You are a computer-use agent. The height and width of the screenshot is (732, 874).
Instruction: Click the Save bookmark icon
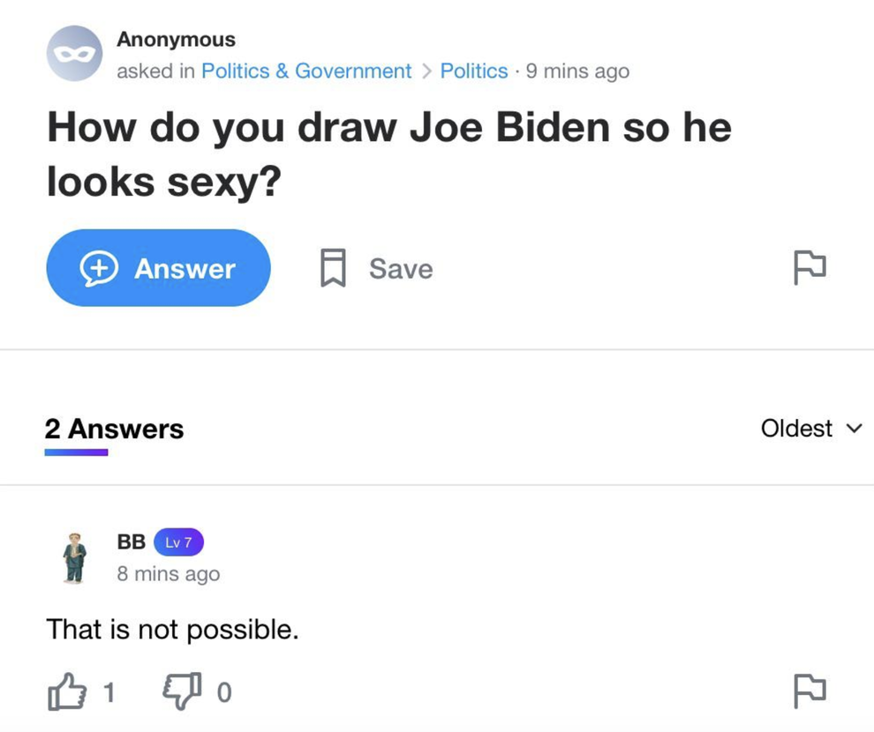[x=331, y=268]
